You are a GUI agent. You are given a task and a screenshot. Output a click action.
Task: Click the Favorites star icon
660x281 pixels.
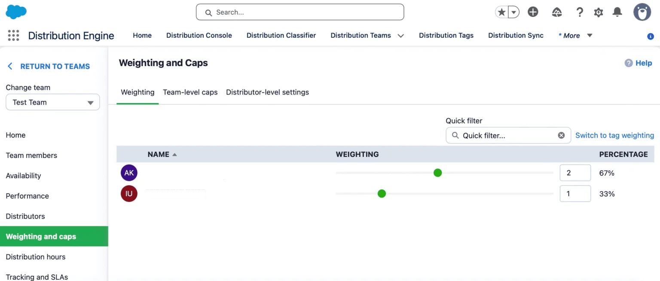click(x=501, y=12)
